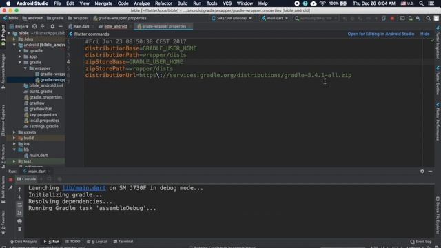Image resolution: width=441 pixels, height=248 pixels.
Task: Open the Event Log
Action: [421, 242]
